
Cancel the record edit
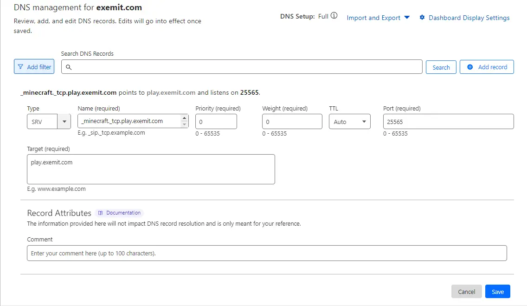[466, 292]
